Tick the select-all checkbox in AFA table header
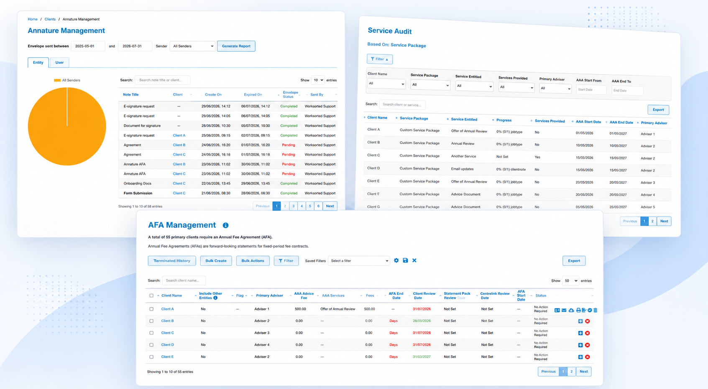The height and width of the screenshot is (389, 708). pyautogui.click(x=151, y=296)
